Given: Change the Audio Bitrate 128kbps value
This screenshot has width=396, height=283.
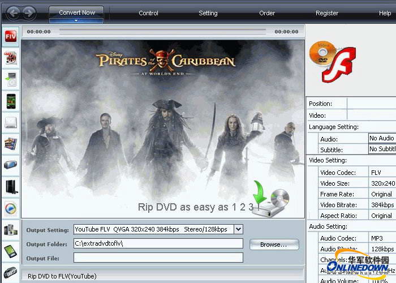Looking at the screenshot, I should click(x=382, y=249).
